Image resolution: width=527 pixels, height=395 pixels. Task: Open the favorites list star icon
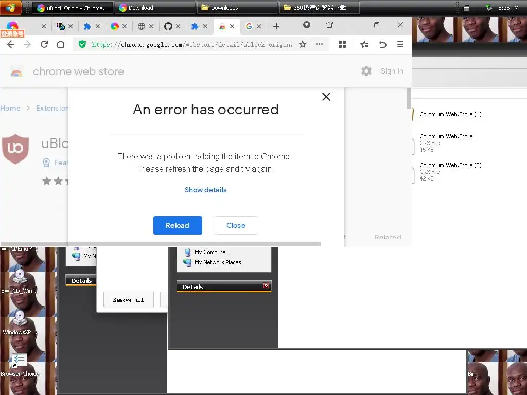364,44
